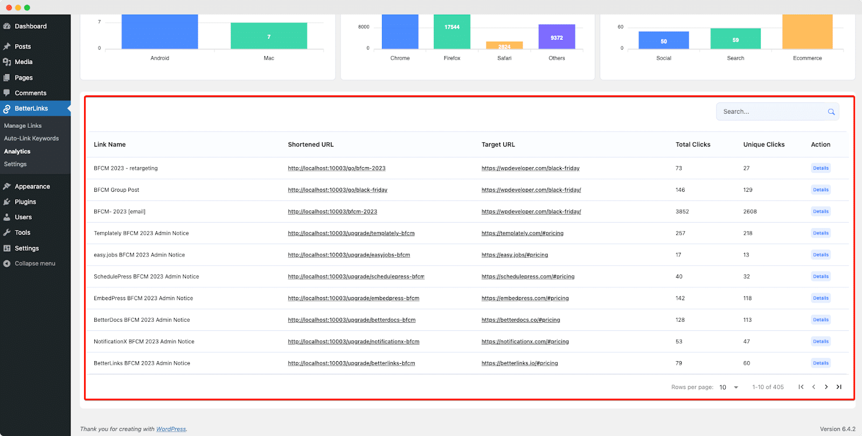Image resolution: width=862 pixels, height=436 pixels.
Task: Click the Total Clicks column header
Action: point(693,144)
